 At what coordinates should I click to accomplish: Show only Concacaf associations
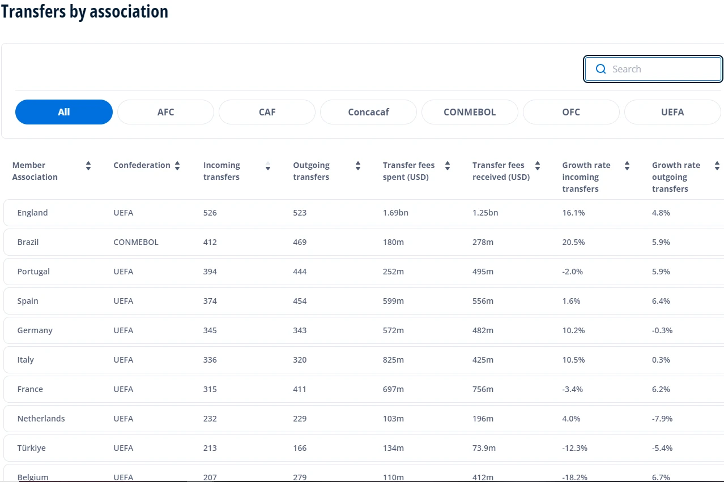[368, 112]
